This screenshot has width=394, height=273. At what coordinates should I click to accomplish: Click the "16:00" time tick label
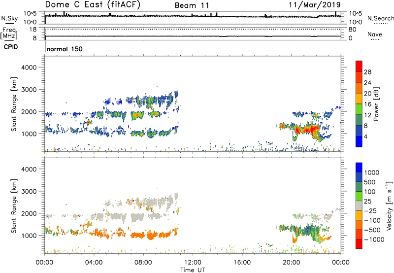point(242,263)
